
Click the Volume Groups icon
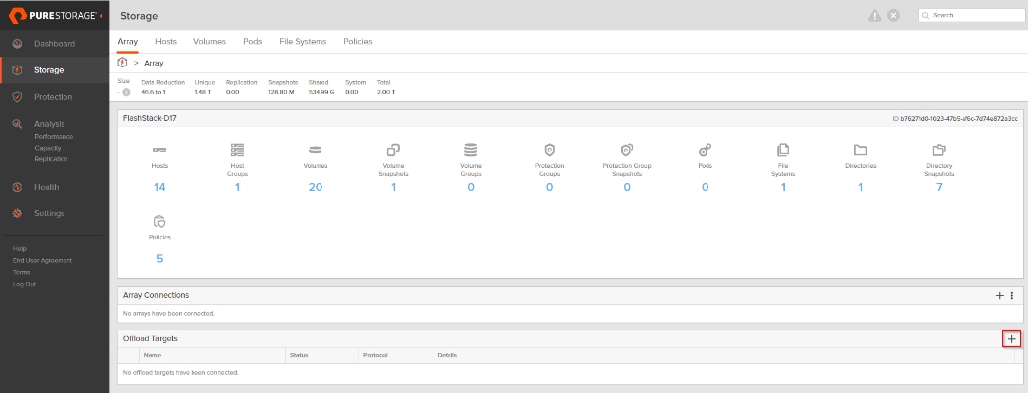pos(471,150)
